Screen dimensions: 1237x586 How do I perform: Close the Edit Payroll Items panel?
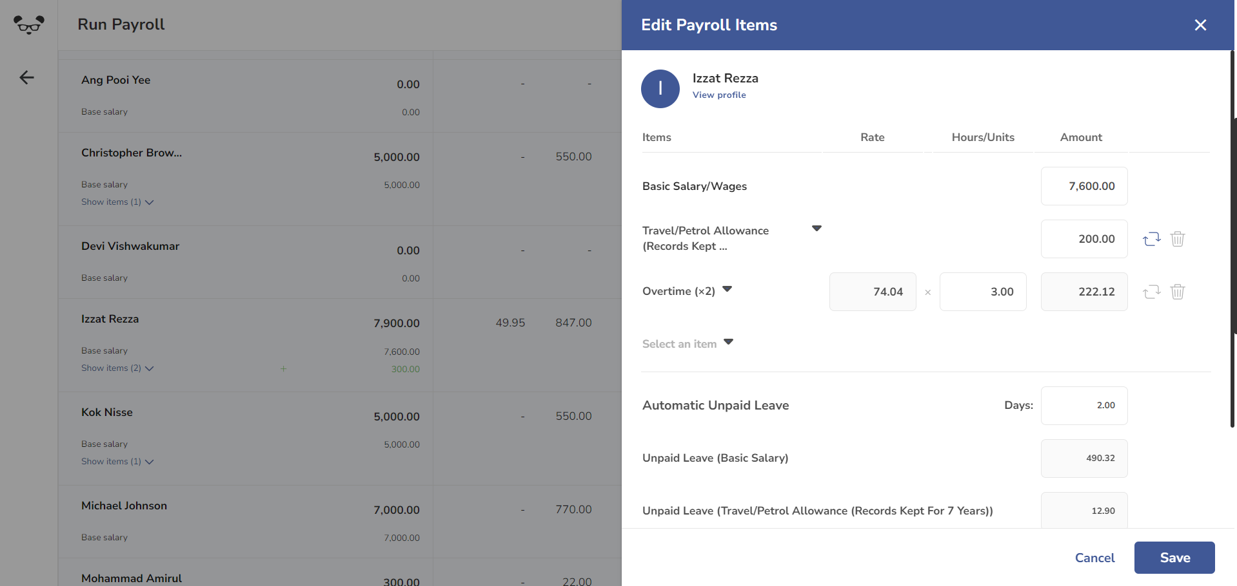click(1200, 25)
